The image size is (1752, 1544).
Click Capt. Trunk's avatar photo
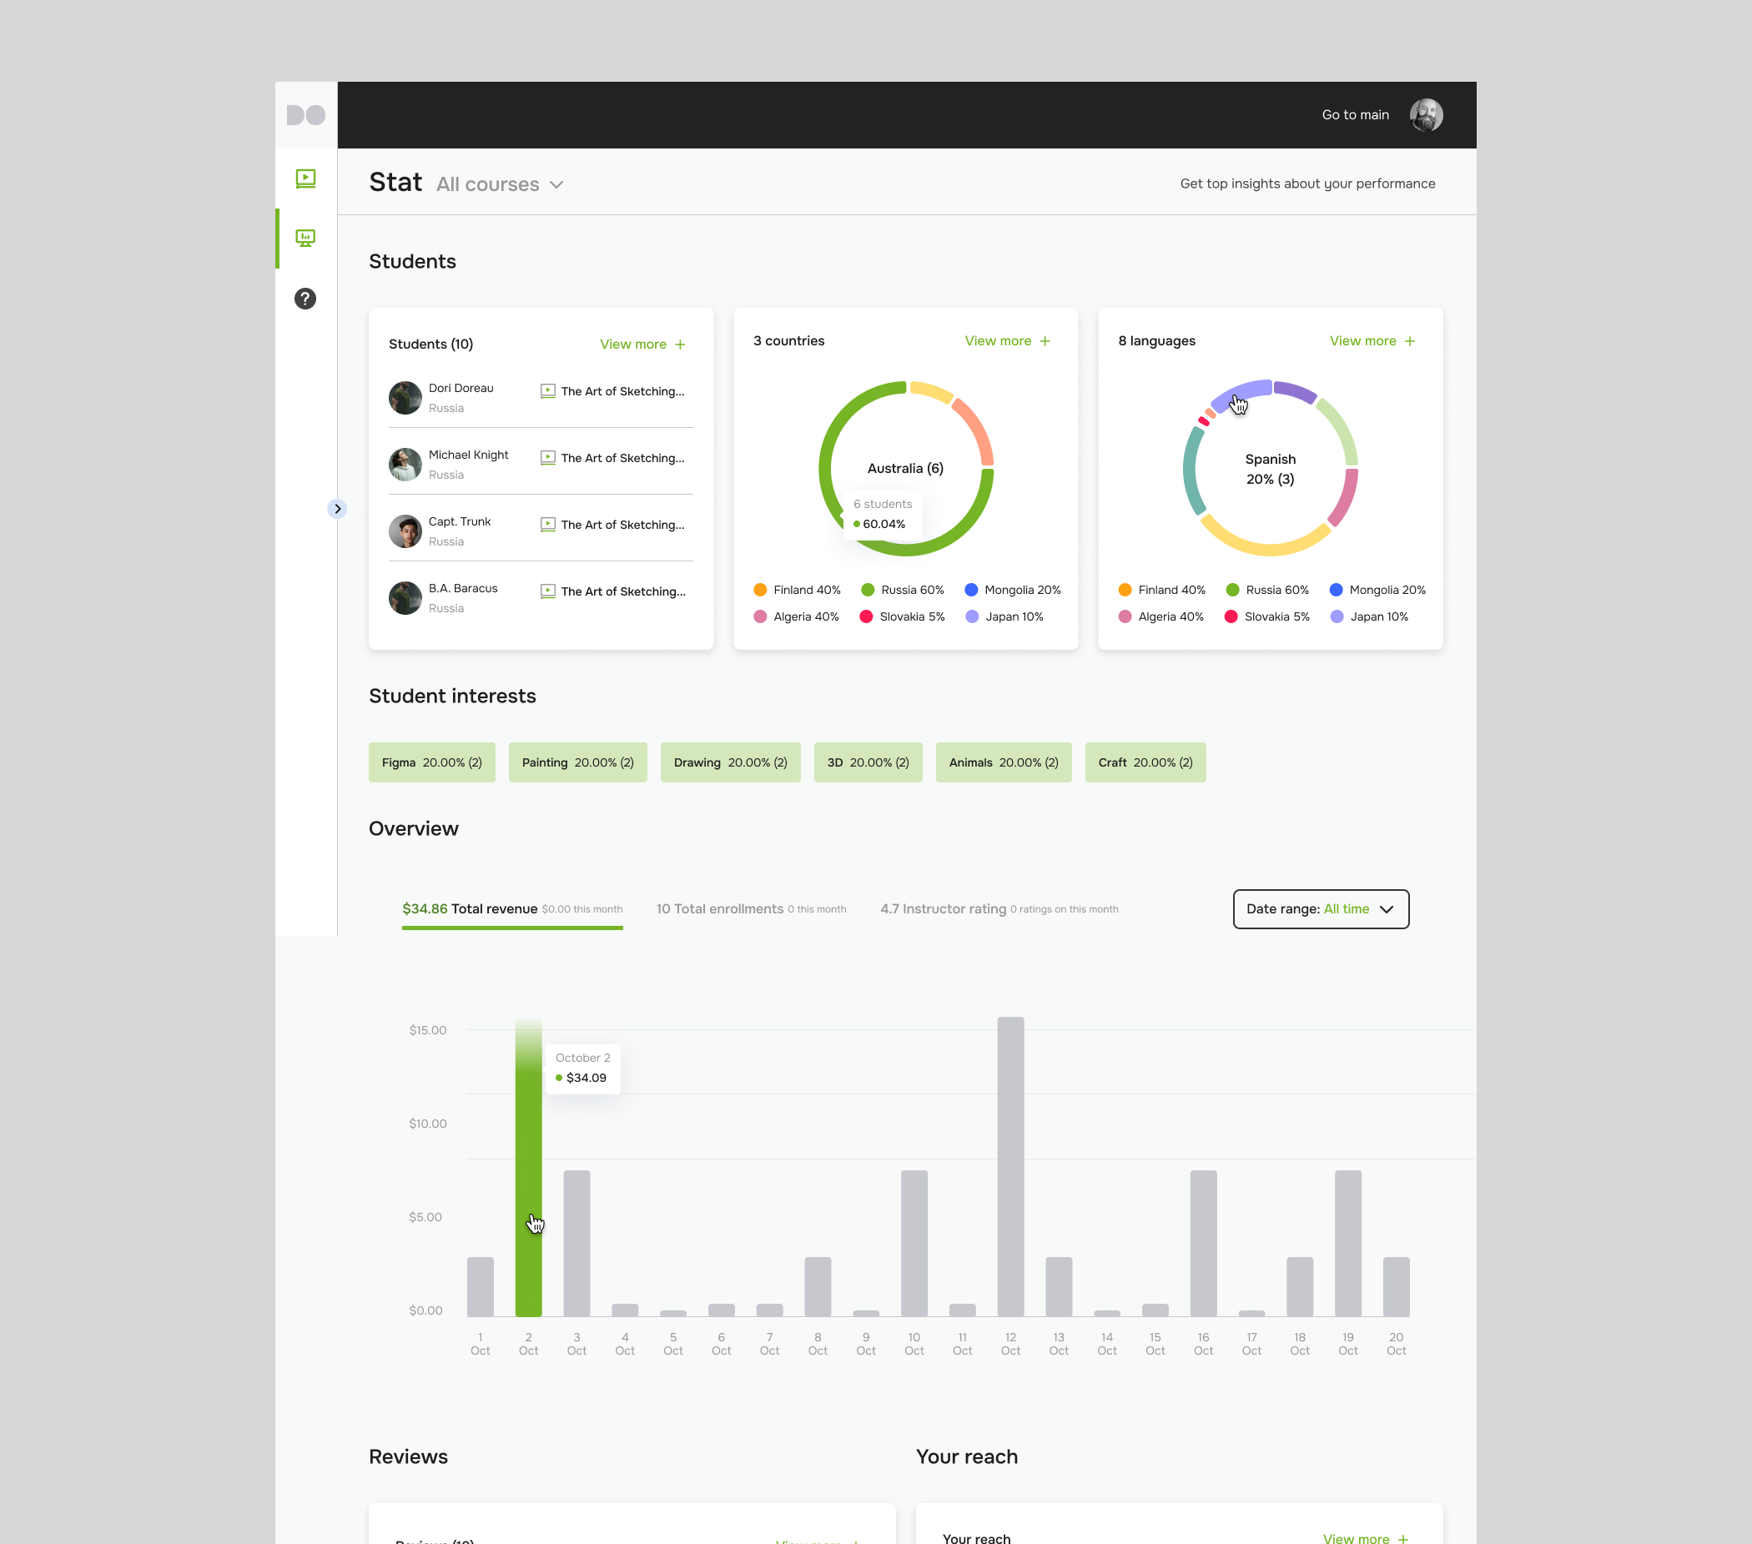405,531
